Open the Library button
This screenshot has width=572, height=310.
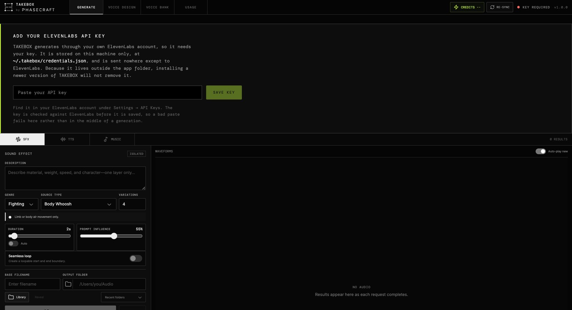pyautogui.click(x=17, y=297)
